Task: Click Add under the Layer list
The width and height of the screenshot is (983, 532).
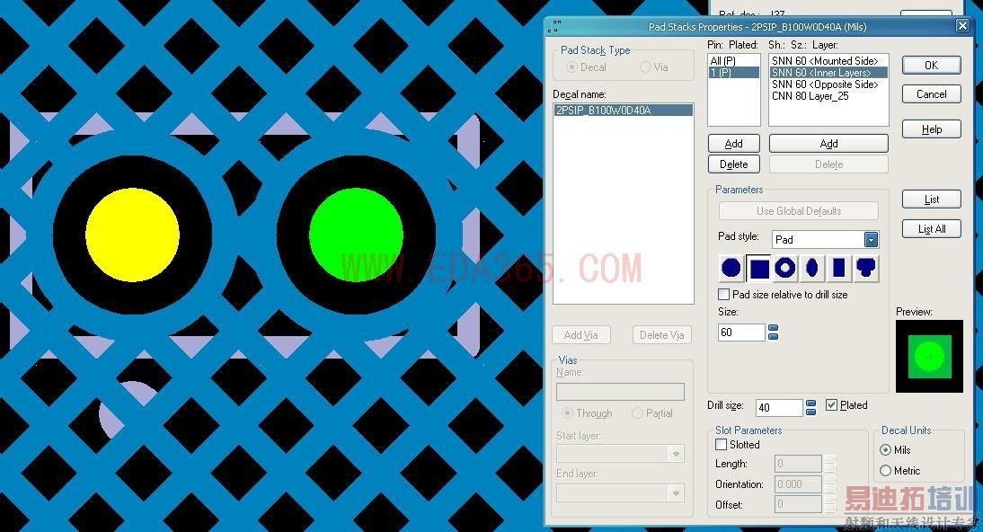Action: 828,144
